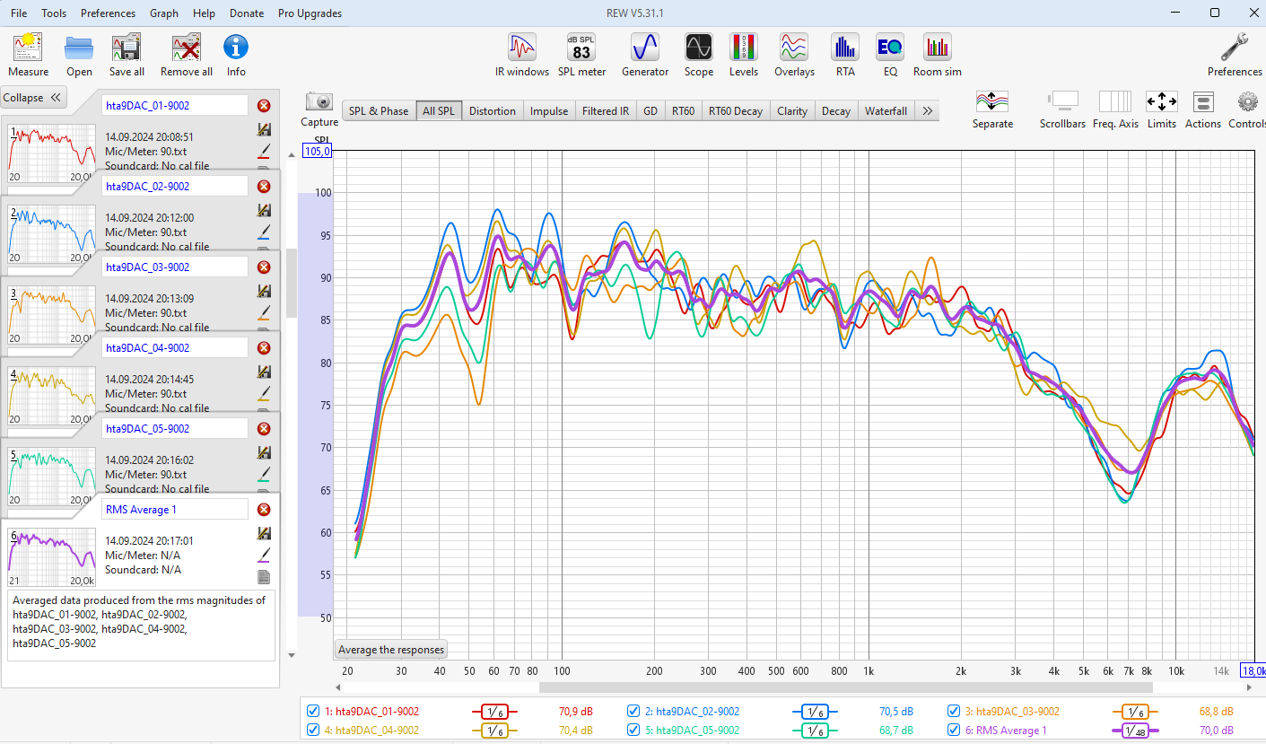Show more graph tabs via chevron
This screenshot has width=1266, height=744.
click(928, 111)
